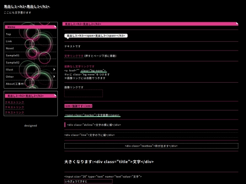The image size is (246, 184).
Task: Click the designed footer text
Action: click(31, 126)
